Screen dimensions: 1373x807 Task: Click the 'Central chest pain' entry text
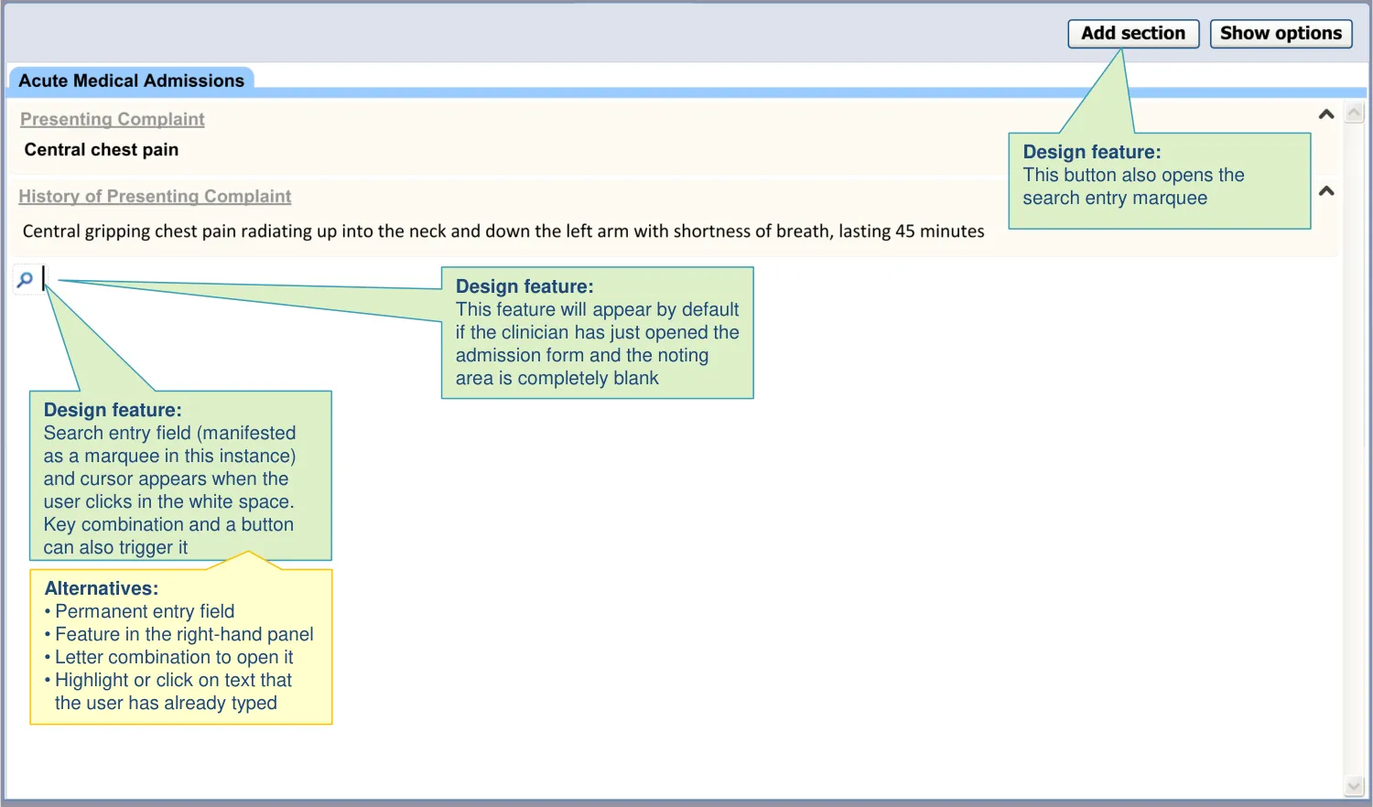[102, 150]
